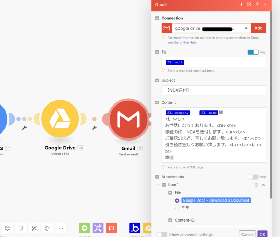280x237 pixels.
Task: Click the explain flow airplane icon
Action: (48, 228)
